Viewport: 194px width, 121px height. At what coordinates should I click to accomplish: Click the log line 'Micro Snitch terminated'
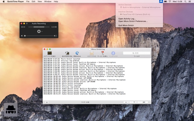point(63,83)
